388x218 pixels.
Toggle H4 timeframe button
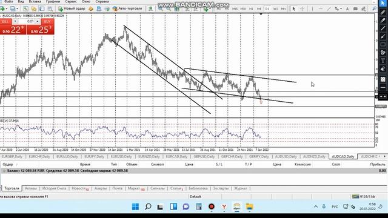pyautogui.click(x=259, y=8)
